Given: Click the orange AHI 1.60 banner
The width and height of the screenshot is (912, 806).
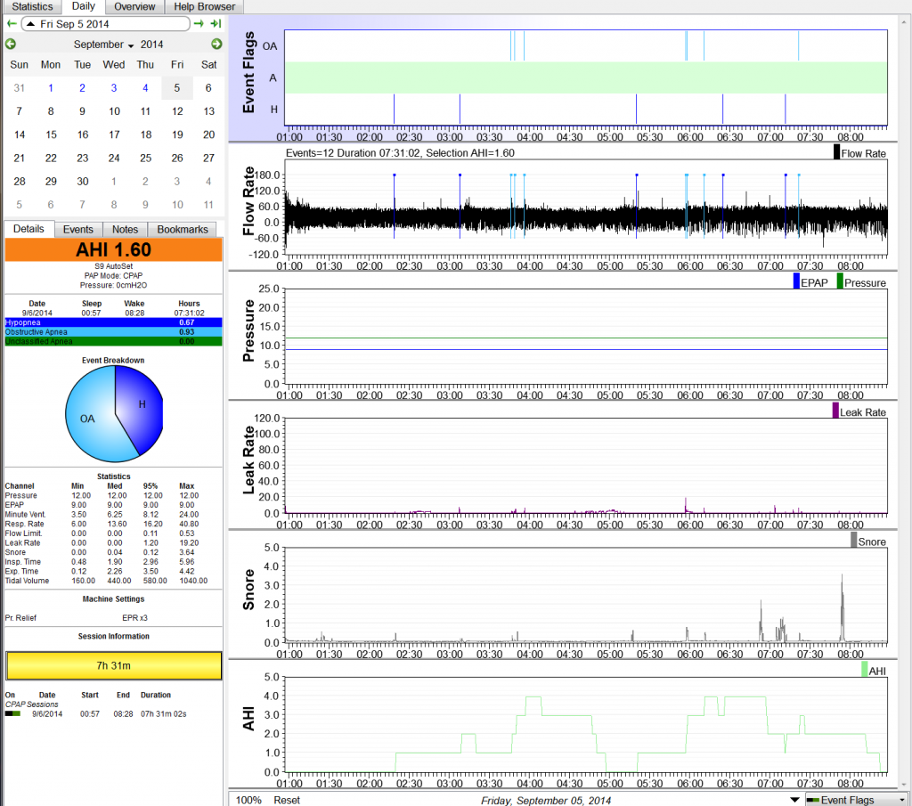Looking at the screenshot, I should (x=113, y=249).
